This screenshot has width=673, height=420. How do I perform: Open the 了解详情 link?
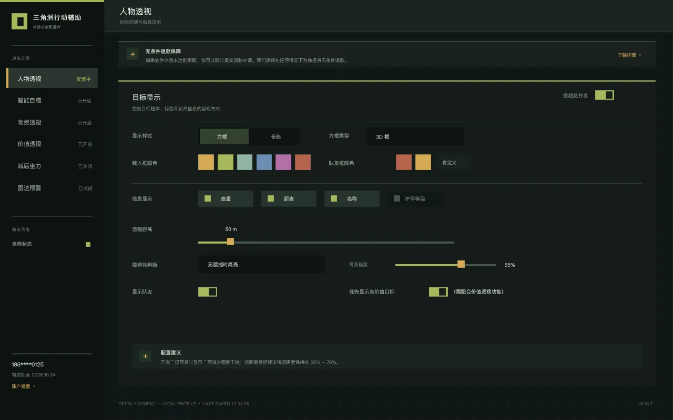pyautogui.click(x=629, y=55)
